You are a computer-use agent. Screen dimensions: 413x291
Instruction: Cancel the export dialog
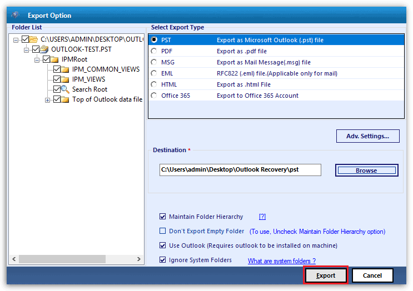[x=372, y=275]
